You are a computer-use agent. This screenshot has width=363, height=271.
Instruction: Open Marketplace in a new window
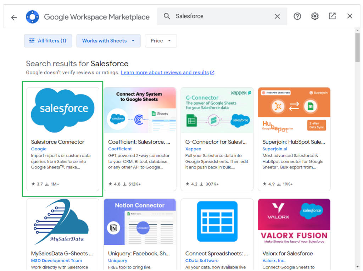(332, 16)
